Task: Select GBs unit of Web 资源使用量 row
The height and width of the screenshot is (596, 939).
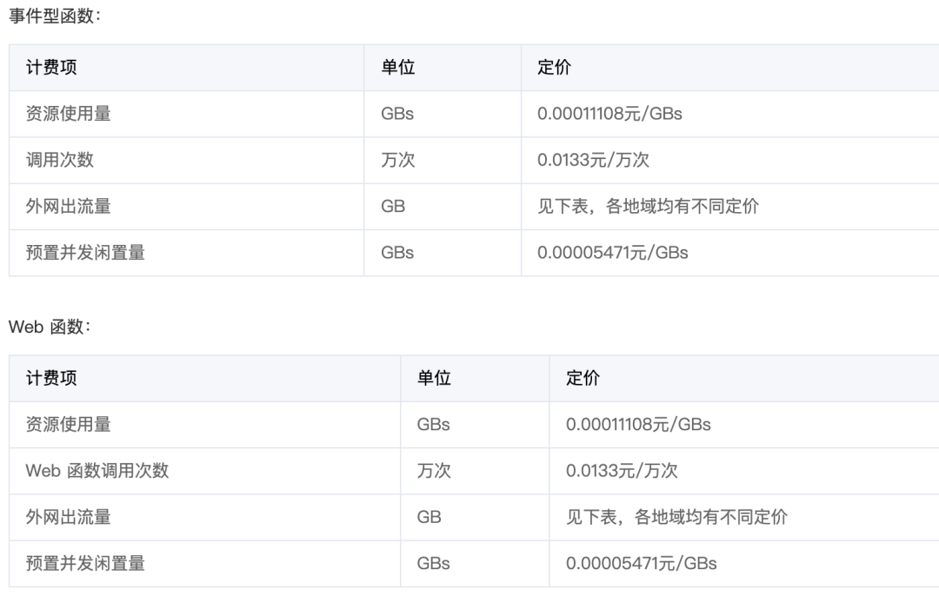Action: (434, 424)
